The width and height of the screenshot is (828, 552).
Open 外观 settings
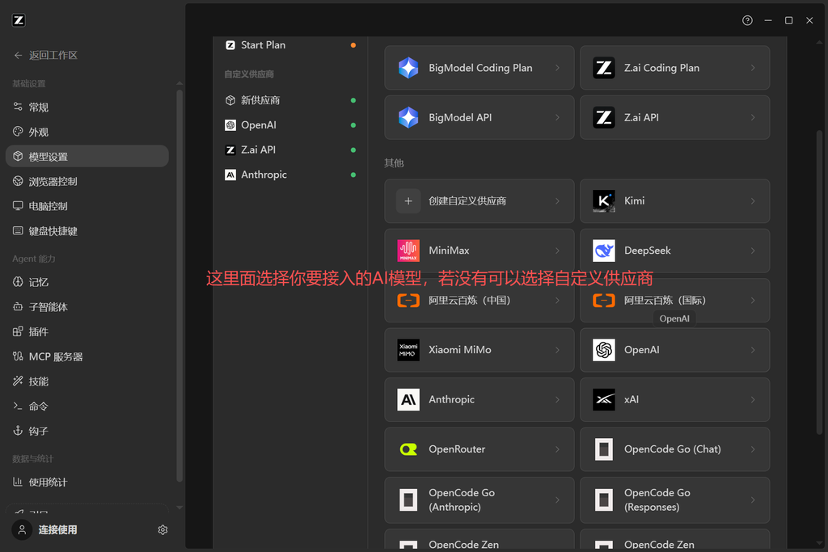(x=87, y=132)
